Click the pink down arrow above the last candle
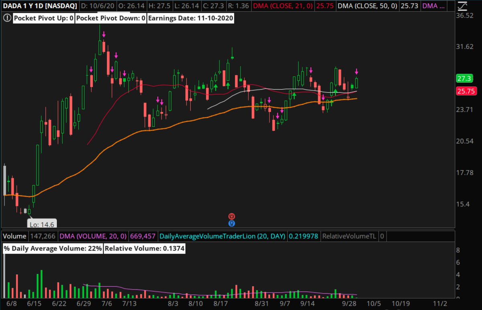 coord(356,72)
